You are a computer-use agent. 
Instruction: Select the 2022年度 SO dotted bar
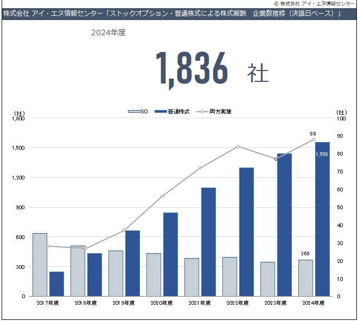pos(229,277)
